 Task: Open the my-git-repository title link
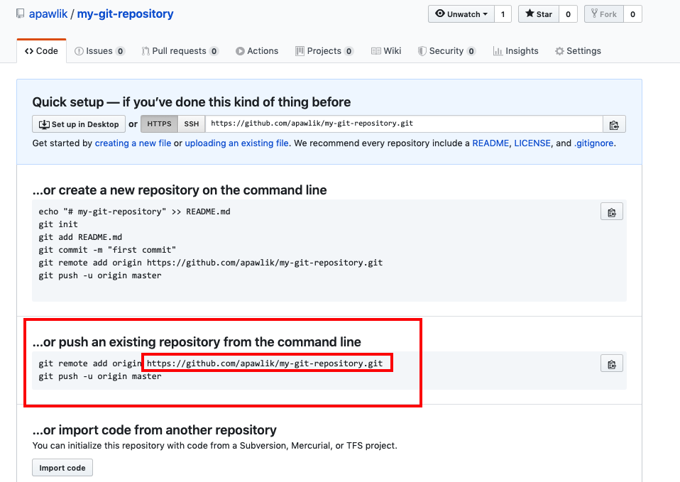pos(126,14)
